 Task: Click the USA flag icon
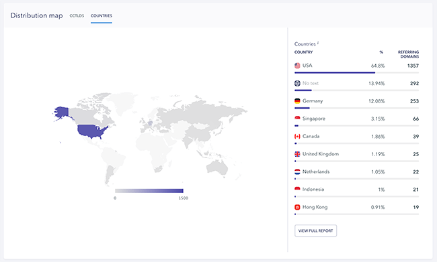point(297,66)
